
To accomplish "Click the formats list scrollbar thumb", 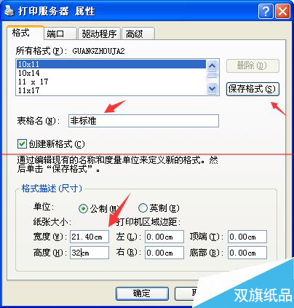I will [212, 75].
